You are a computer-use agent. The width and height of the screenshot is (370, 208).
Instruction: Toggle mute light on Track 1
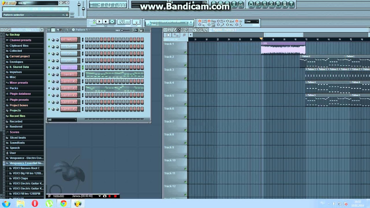[185, 52]
